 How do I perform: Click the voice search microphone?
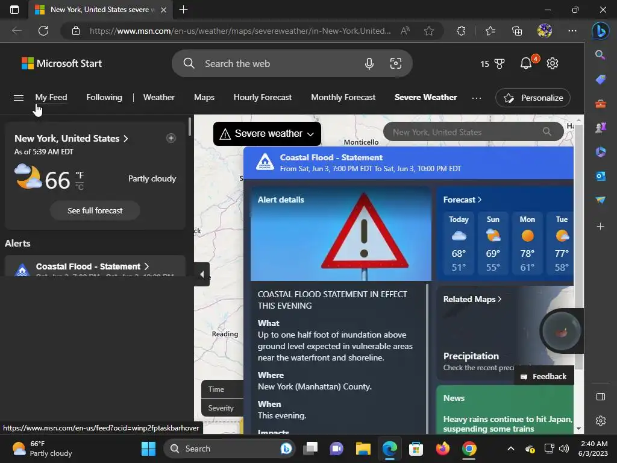(369, 63)
